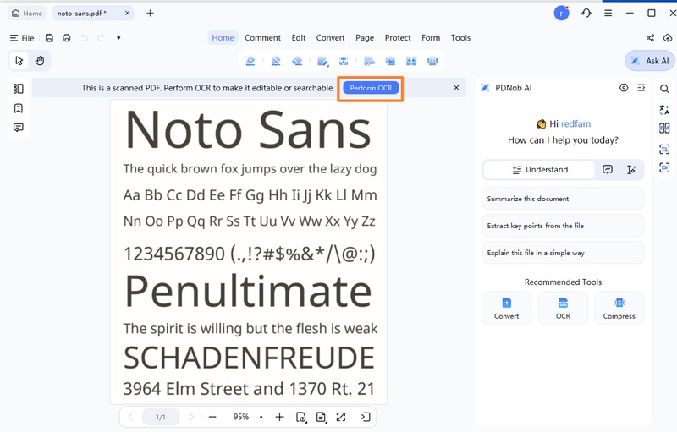Click the OCR icon in the toolbar
Screen dimensions: 677x432
pyautogui.click(x=369, y=61)
